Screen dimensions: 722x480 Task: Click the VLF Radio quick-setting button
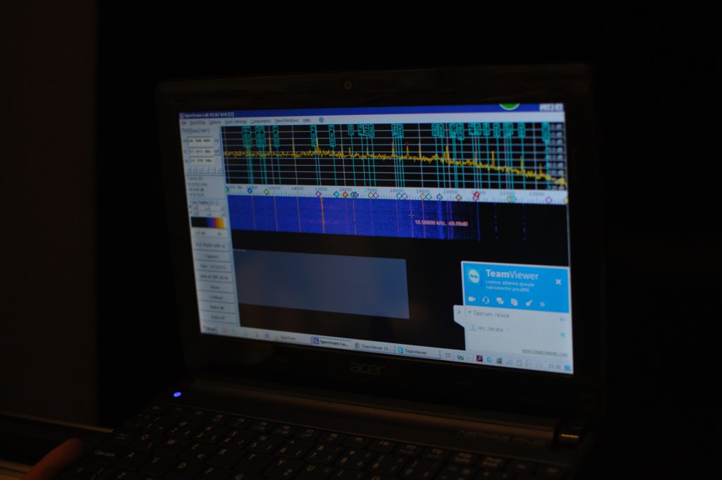click(212, 245)
